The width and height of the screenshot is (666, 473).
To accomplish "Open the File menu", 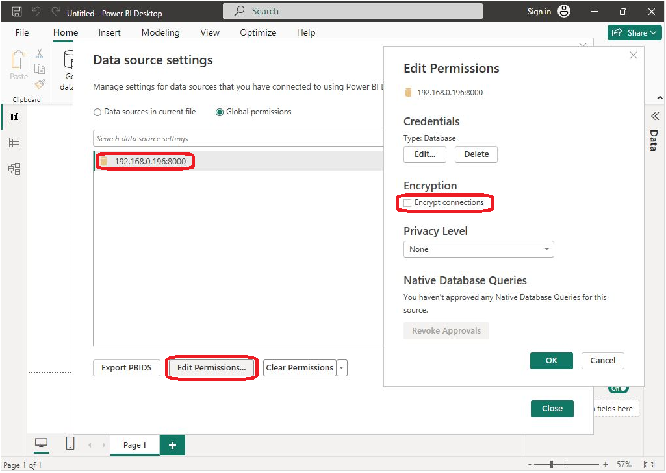I will (22, 32).
